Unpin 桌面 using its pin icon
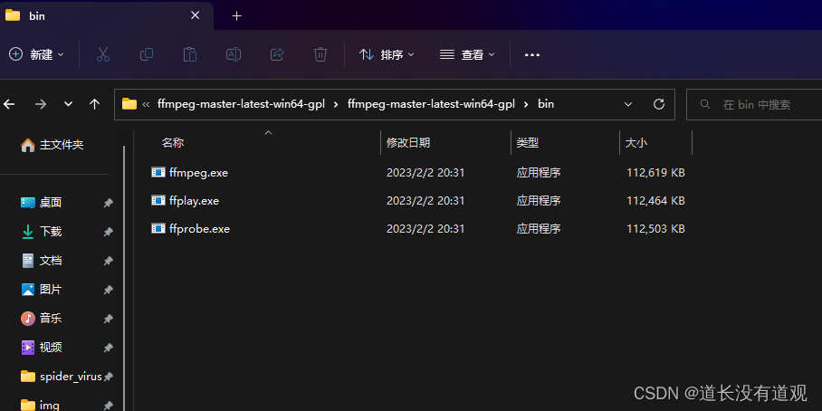The image size is (822, 411). click(108, 203)
